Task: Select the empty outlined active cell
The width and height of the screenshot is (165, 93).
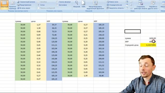Action: click(133, 32)
